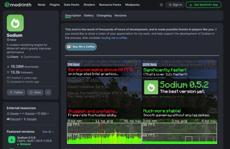Select the Client category tag
This screenshot has width=230, height=149.
12,57
